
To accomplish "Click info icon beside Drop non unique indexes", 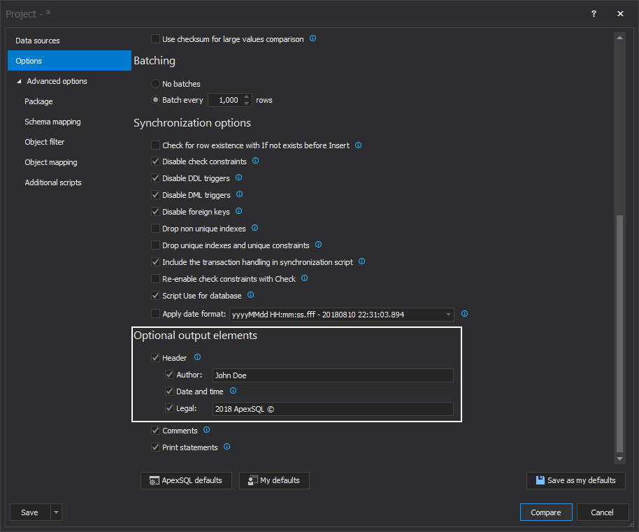I will [x=254, y=228].
